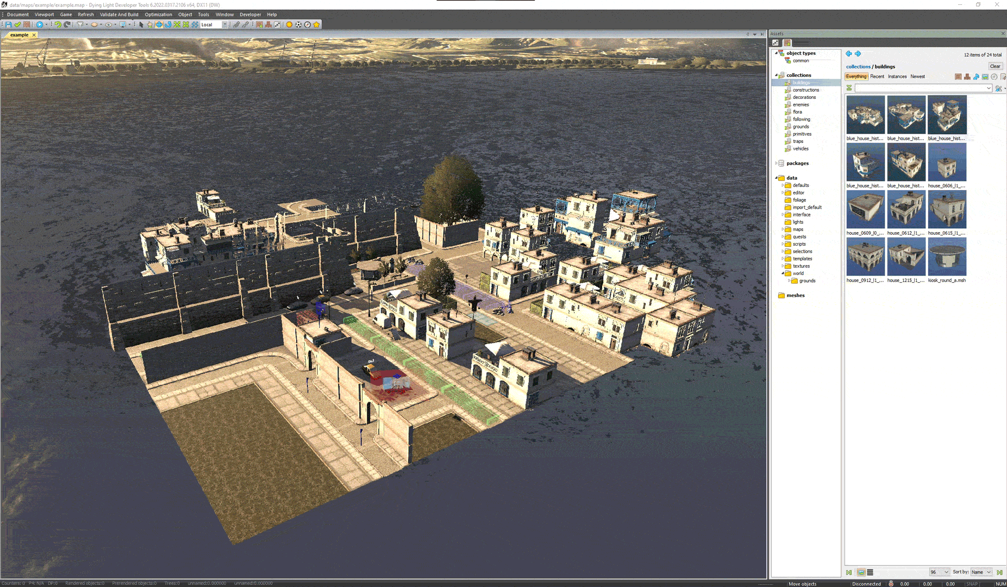Switch to Newest filter in Assets

coord(917,77)
